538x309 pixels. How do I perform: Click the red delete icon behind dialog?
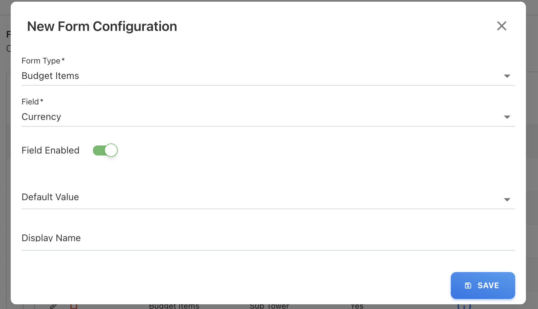(x=74, y=306)
